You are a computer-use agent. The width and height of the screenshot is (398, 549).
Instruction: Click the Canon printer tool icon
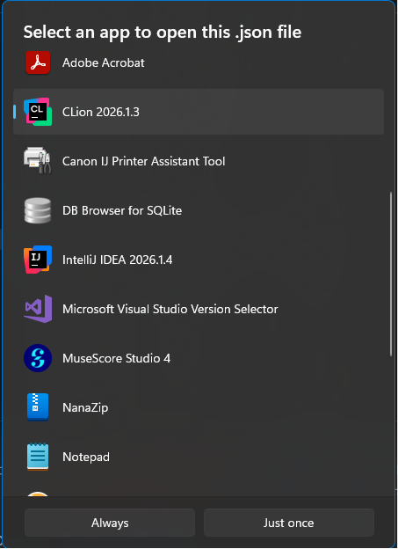(38, 161)
